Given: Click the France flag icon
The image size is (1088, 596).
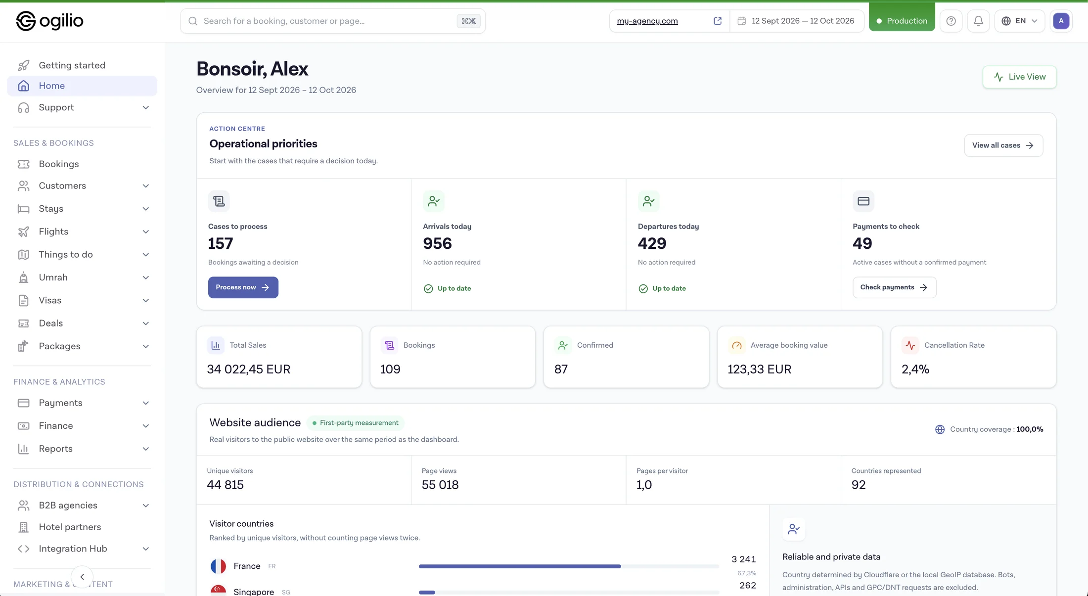Looking at the screenshot, I should point(218,566).
